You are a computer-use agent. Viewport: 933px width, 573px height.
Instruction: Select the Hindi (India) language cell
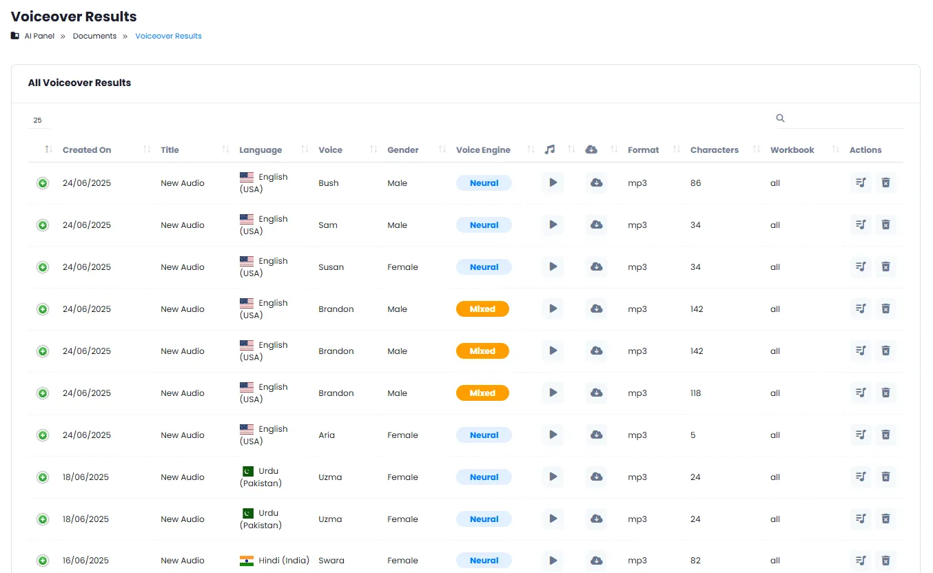(274, 561)
